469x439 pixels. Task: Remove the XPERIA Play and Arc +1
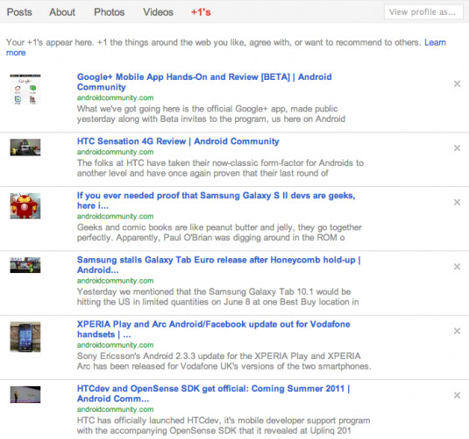pyautogui.click(x=457, y=331)
